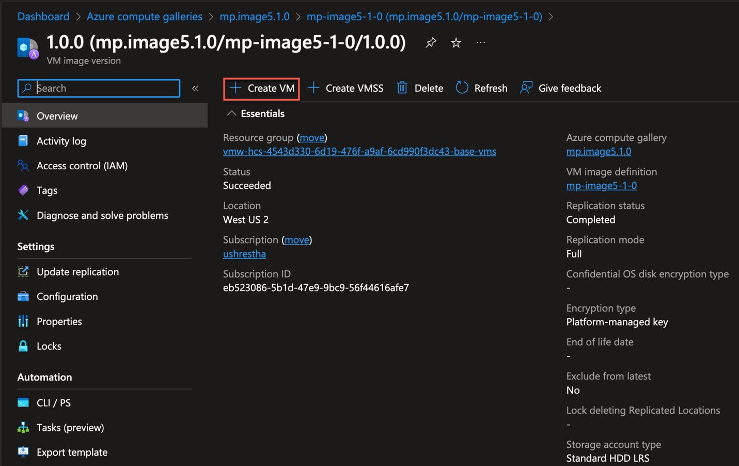Click the Locks padlock icon
Screen dimensions: 739x466
(x=23, y=346)
